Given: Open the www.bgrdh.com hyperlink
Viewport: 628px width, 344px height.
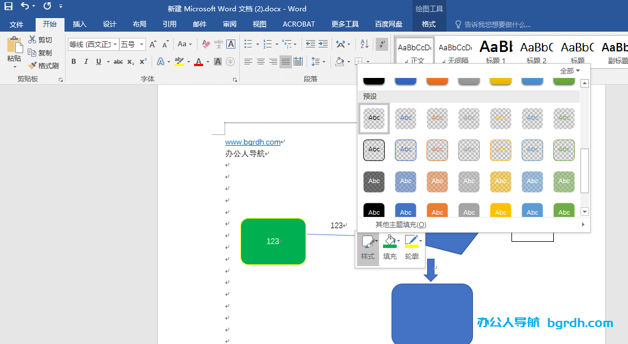Looking at the screenshot, I should [x=253, y=142].
